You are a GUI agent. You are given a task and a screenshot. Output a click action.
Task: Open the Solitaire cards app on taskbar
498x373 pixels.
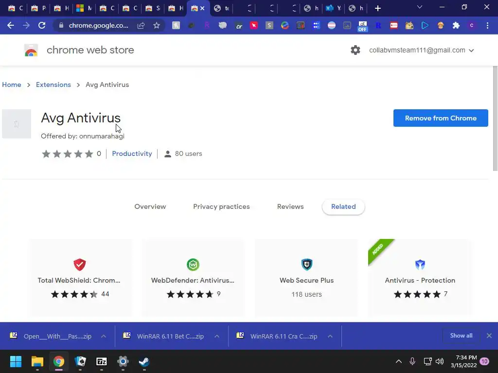(80, 361)
